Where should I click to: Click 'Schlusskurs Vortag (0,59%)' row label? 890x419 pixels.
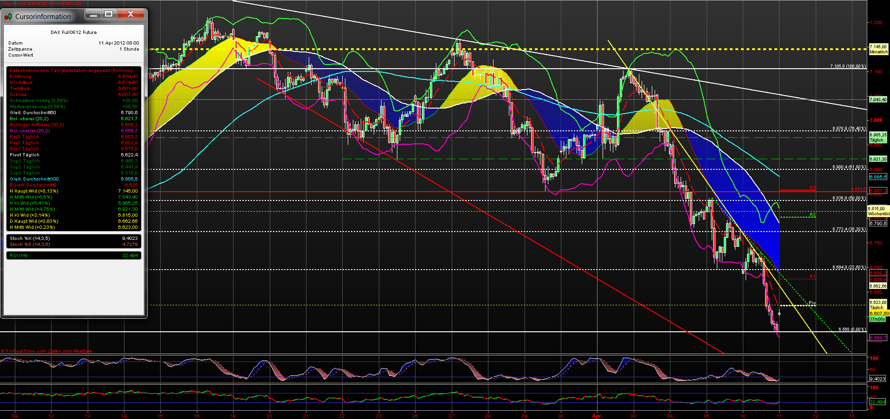click(x=39, y=101)
